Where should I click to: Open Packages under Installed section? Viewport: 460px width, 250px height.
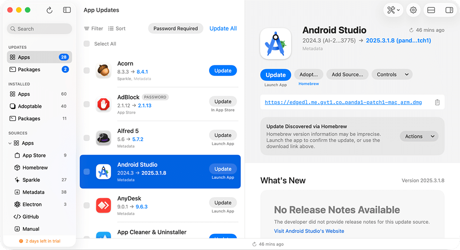(x=40, y=118)
